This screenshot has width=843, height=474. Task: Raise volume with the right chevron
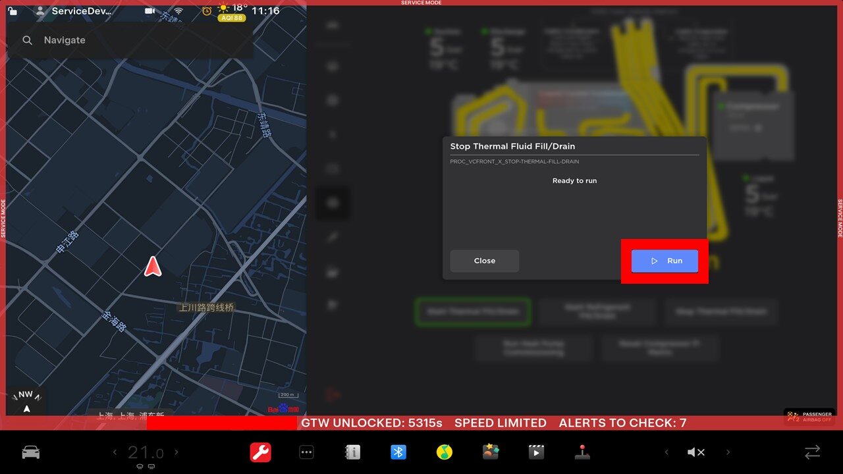pos(728,452)
